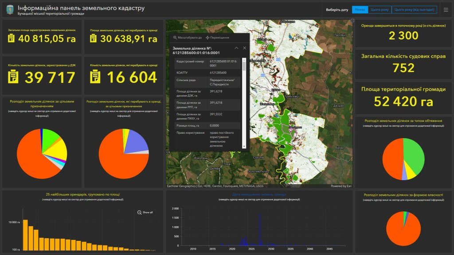Screen dimensions: 454x255
Task: Click the ПККУ area value 391,5532
Action: coord(216,114)
